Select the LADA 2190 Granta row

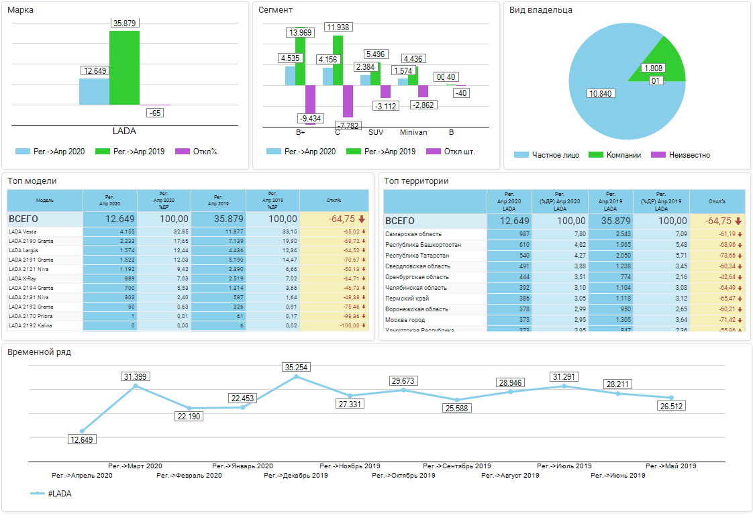[188, 241]
